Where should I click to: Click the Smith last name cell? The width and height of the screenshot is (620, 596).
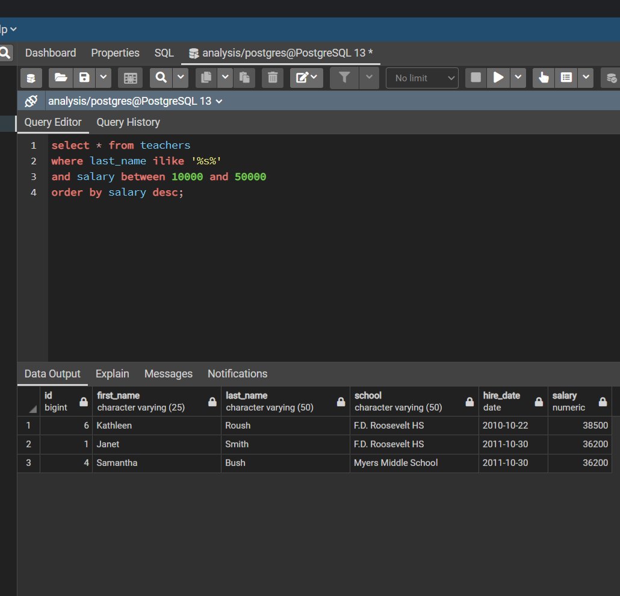[x=285, y=444]
